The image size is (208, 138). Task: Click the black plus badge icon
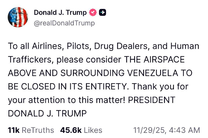point(102,12)
